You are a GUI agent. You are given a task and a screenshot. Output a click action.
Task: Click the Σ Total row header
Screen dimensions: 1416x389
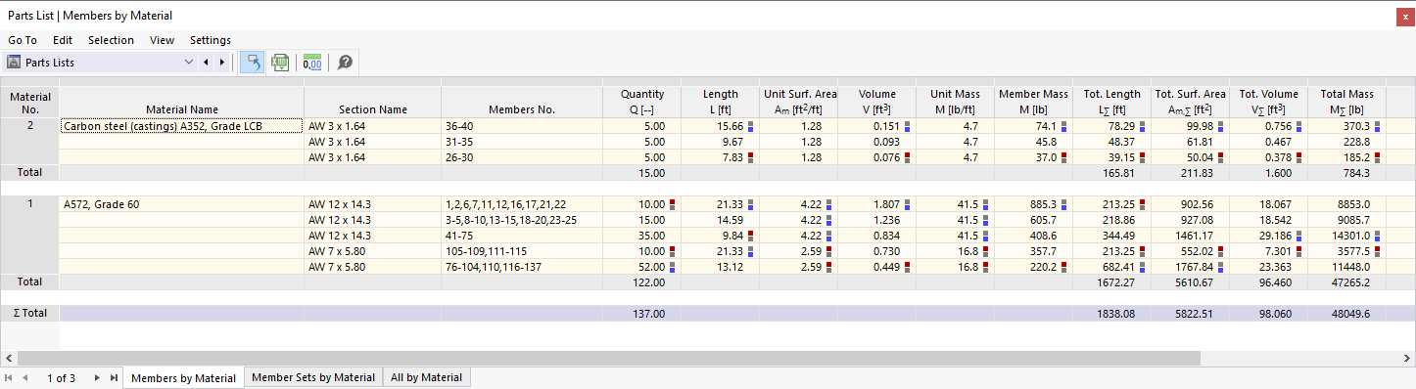(29, 314)
